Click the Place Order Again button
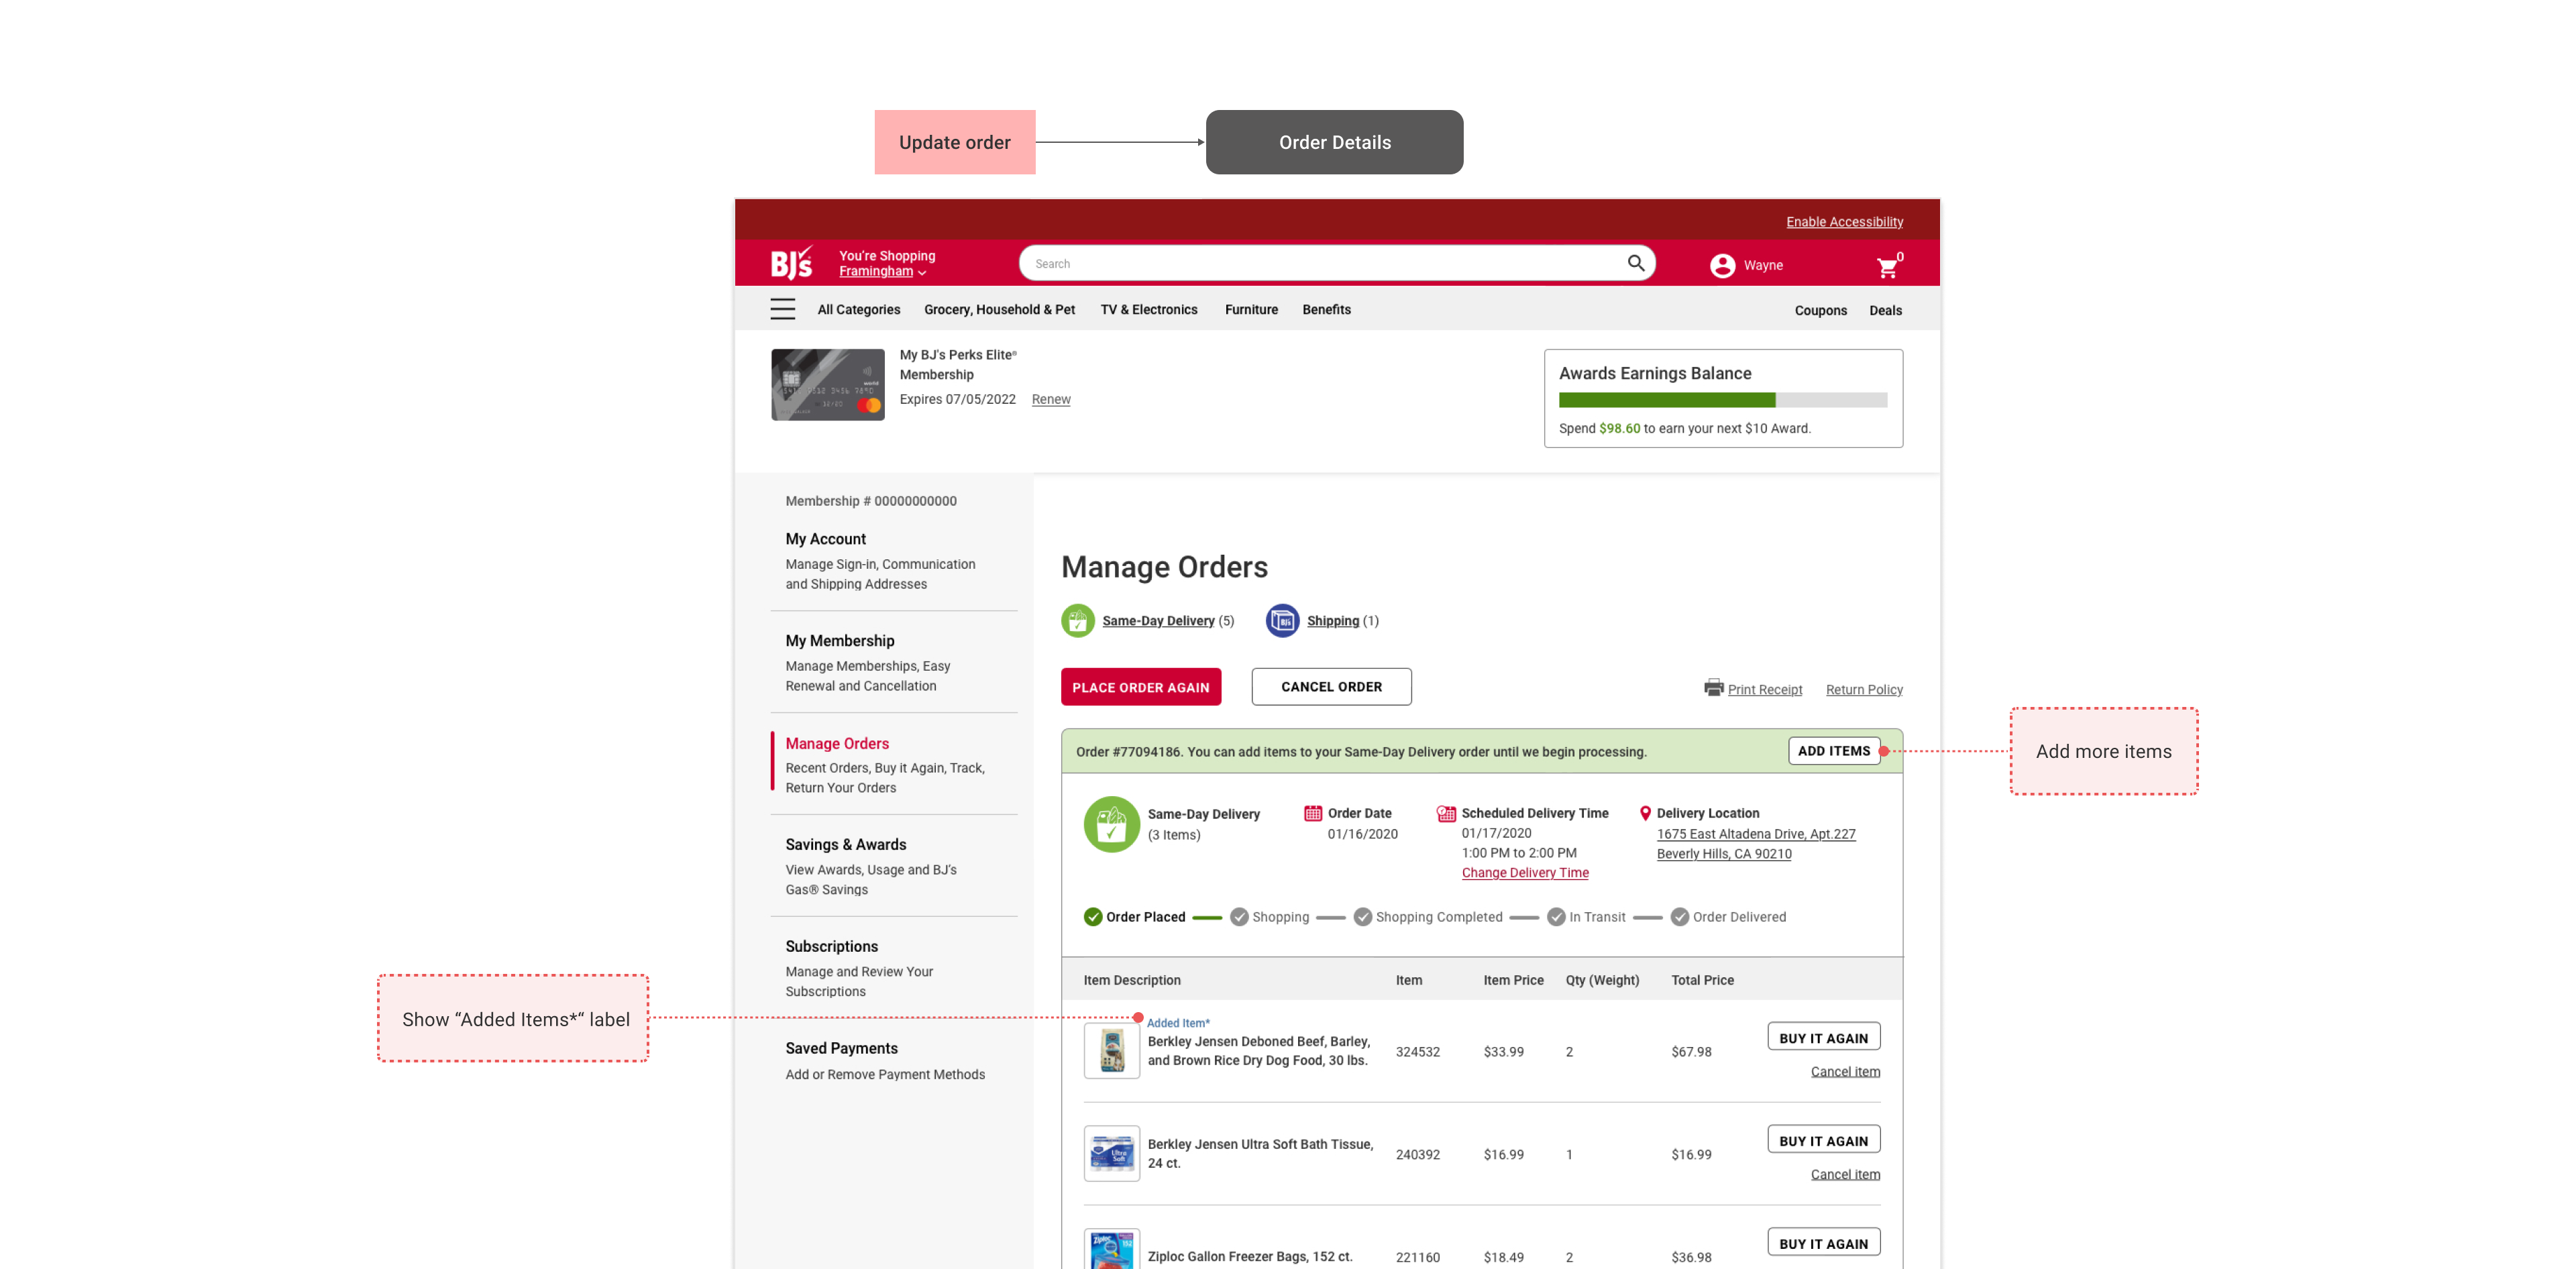The width and height of the screenshot is (2576, 1269). pyautogui.click(x=1141, y=687)
